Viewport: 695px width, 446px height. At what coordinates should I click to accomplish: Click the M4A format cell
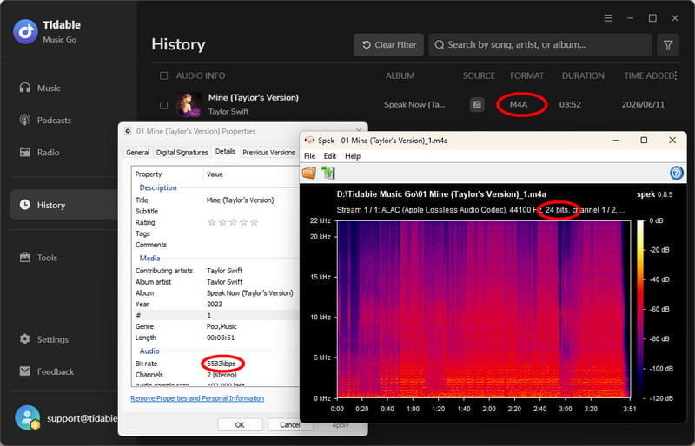519,104
